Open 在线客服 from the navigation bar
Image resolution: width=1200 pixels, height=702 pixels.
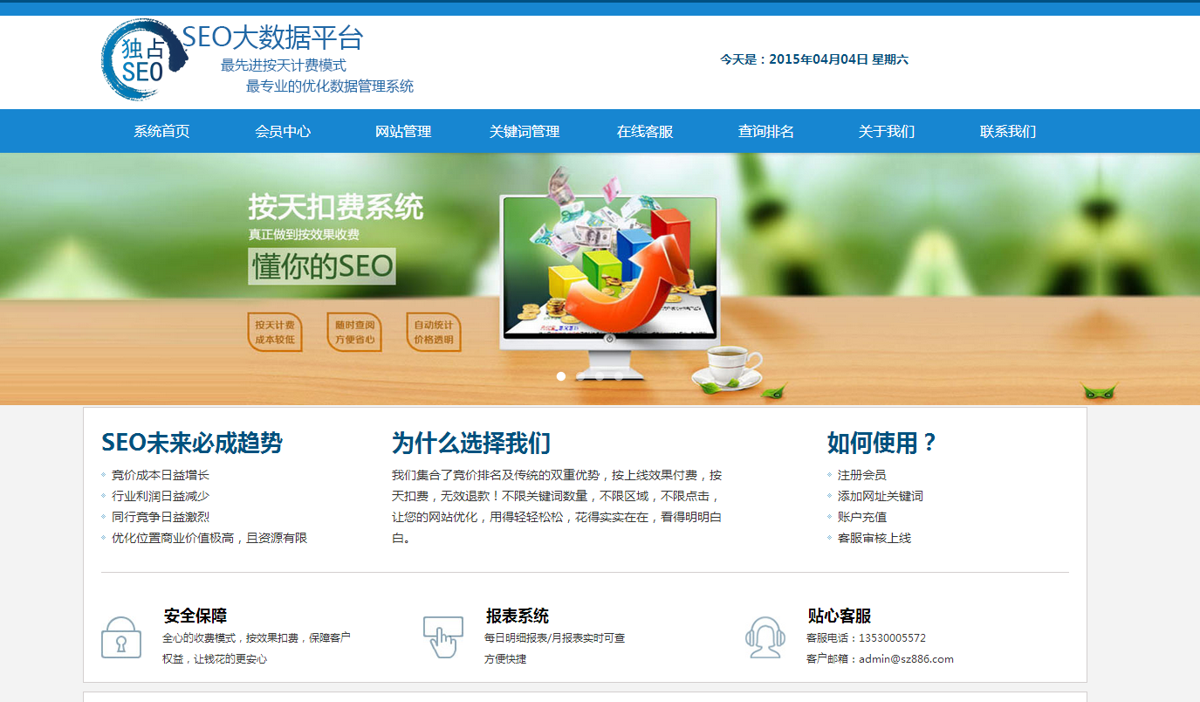[x=645, y=132]
